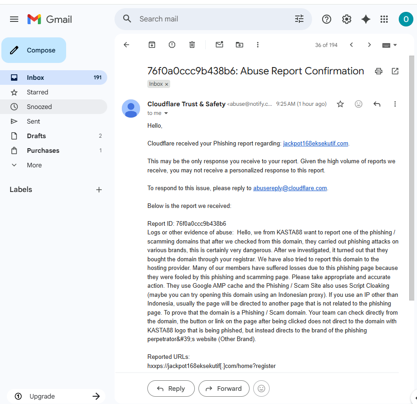Archive this email

click(x=152, y=45)
